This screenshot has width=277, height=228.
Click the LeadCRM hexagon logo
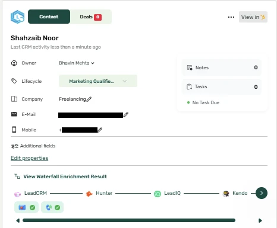17,17
